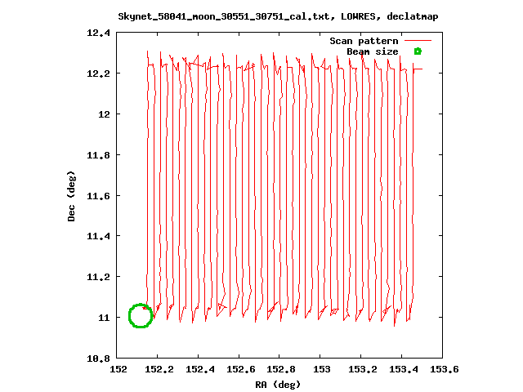
Task: Click the 12 Dec axis tick label
Action: point(104,114)
